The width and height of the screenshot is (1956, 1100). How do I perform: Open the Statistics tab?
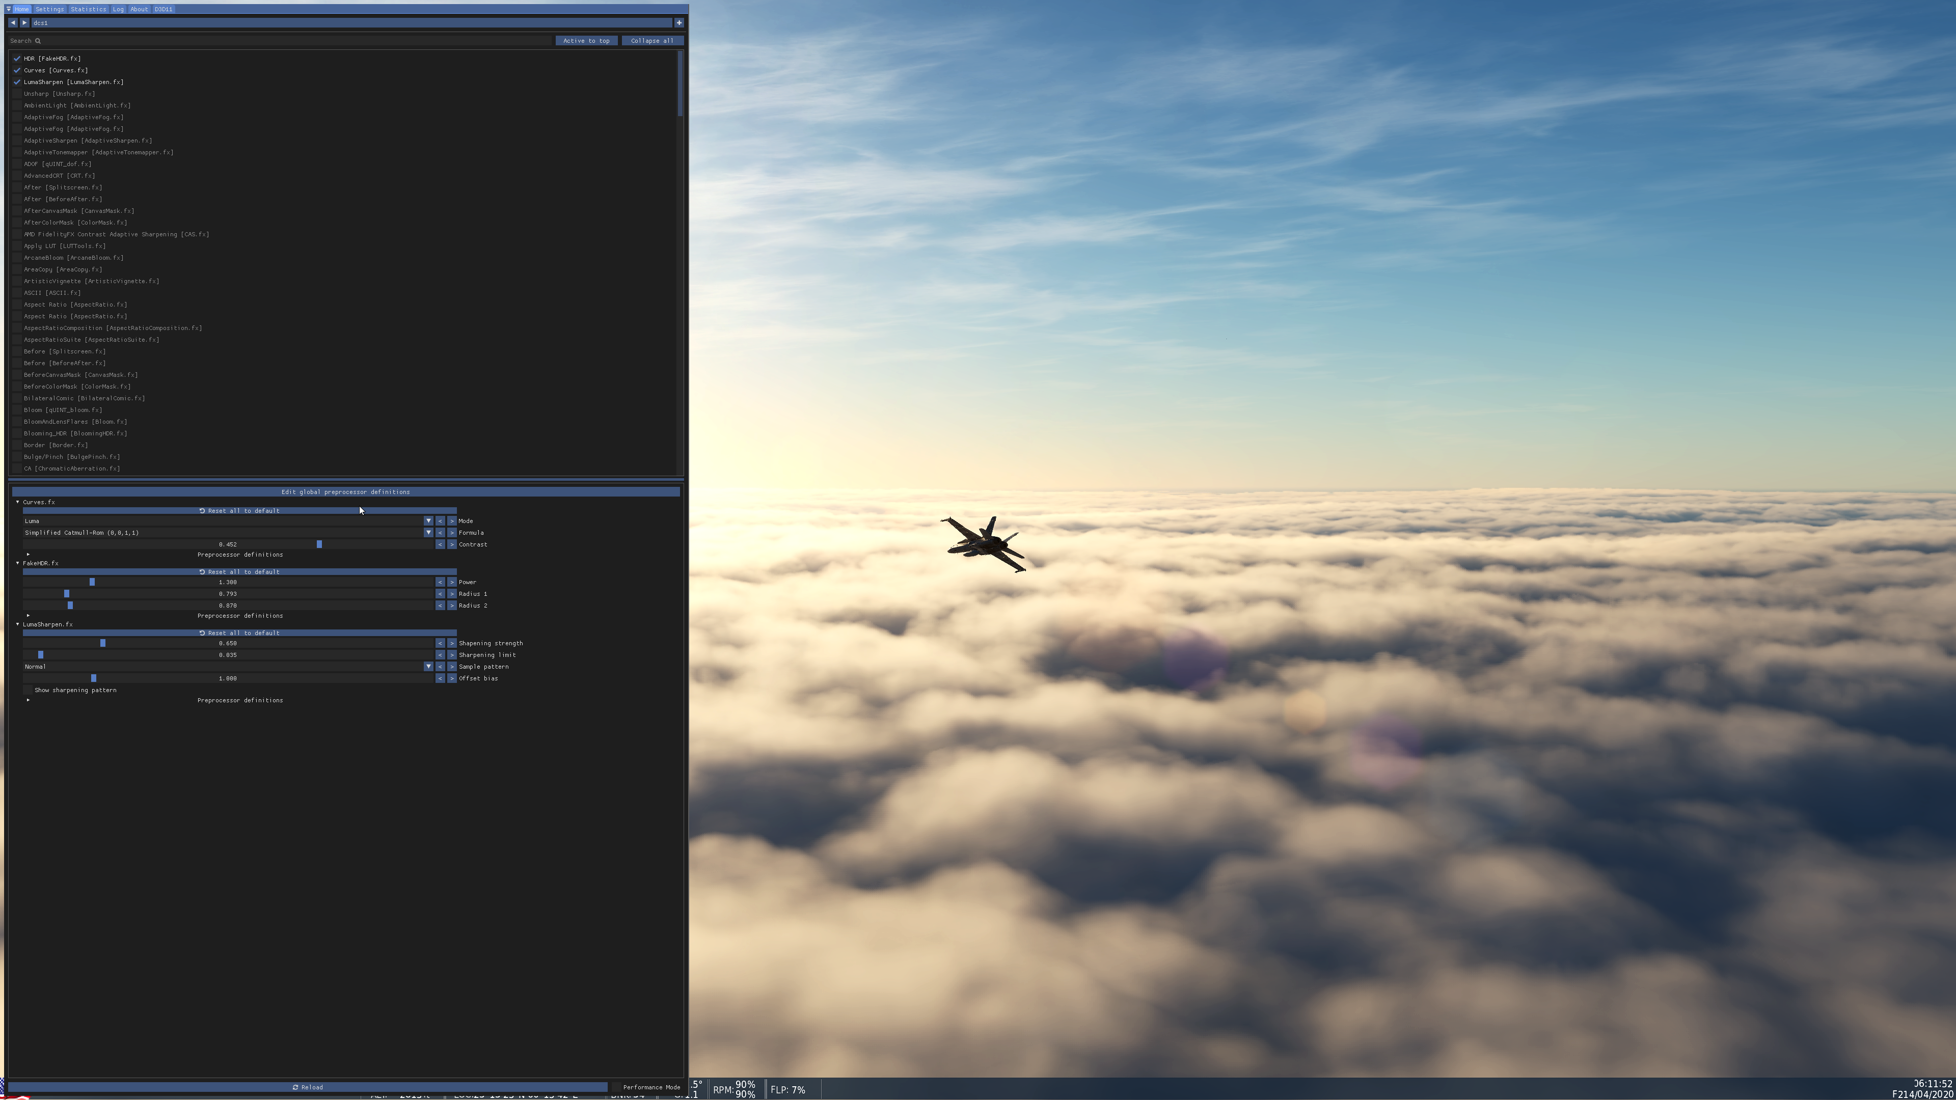(88, 9)
